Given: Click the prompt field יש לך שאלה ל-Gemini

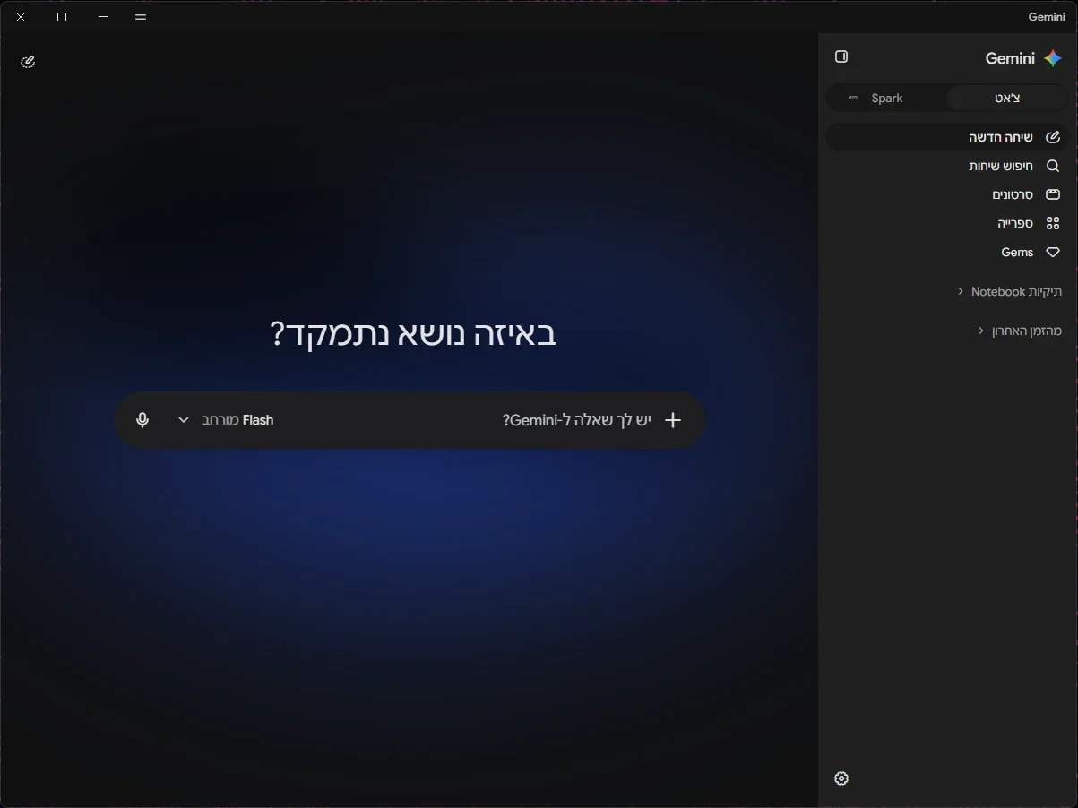Looking at the screenshot, I should click(x=577, y=420).
